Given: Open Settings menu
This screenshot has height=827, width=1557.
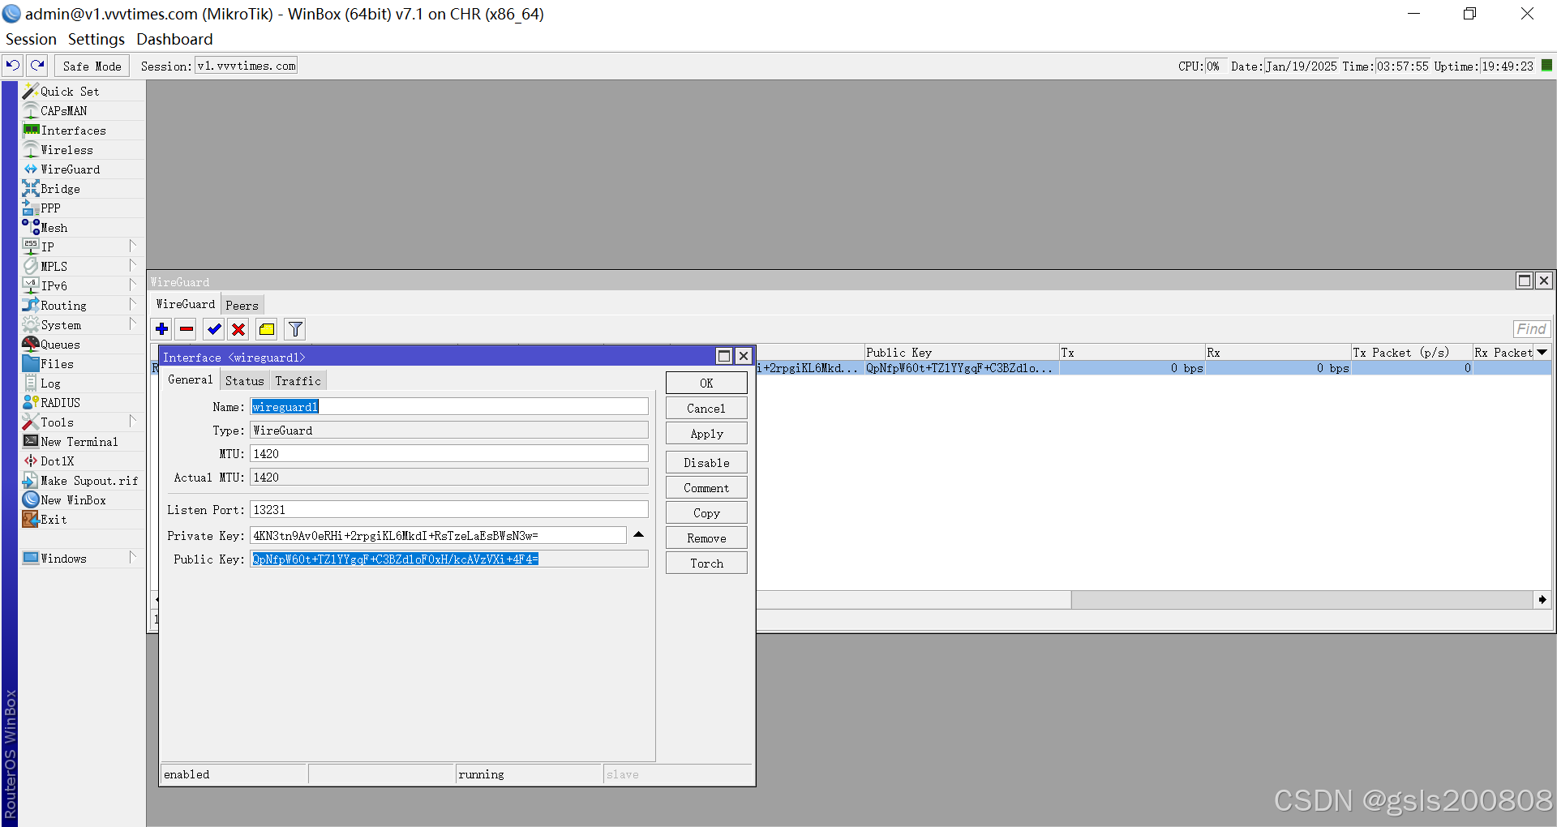Looking at the screenshot, I should coord(97,39).
